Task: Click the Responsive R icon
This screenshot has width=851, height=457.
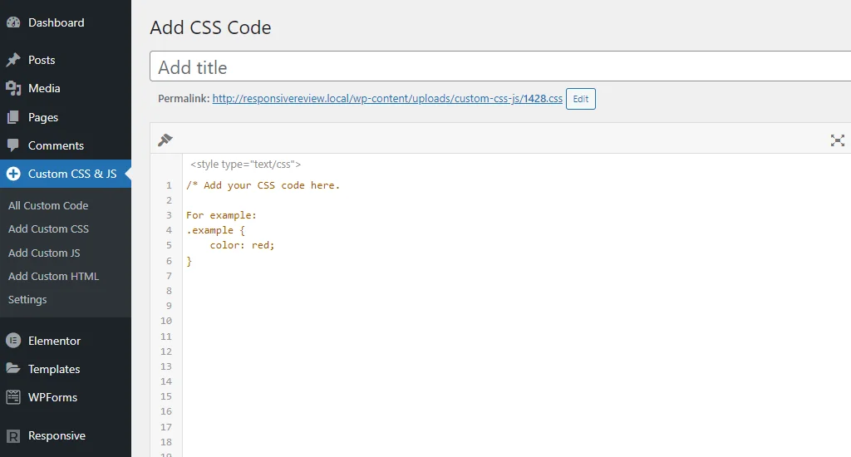Action: pyautogui.click(x=13, y=436)
